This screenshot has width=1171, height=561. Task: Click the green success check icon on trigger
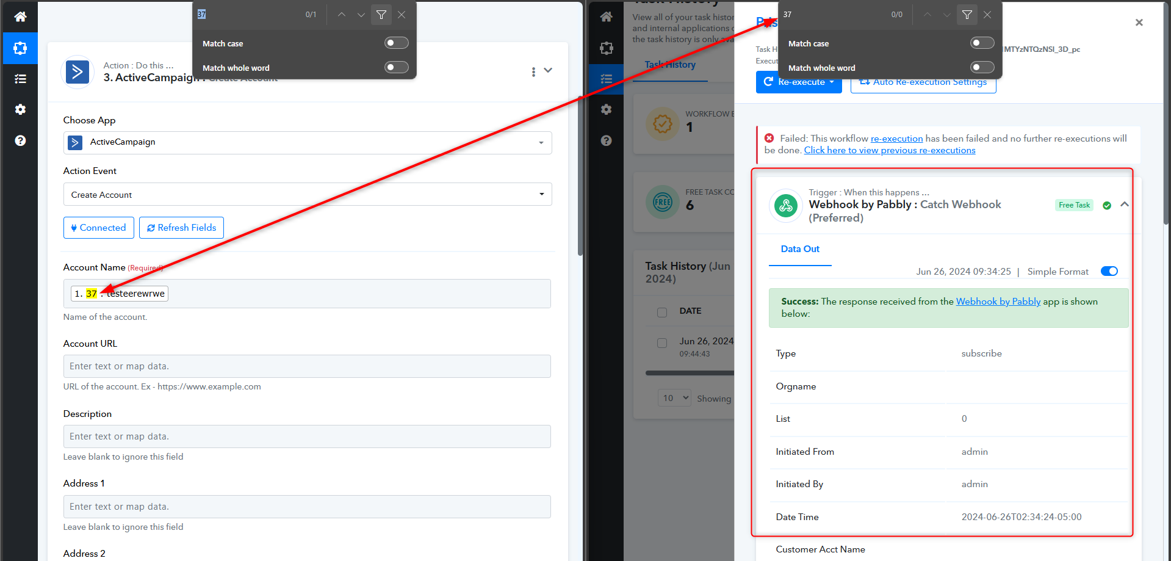pos(1107,206)
